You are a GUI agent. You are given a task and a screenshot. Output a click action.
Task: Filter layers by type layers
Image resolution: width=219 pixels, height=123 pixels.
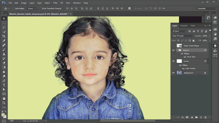click(x=198, y=31)
